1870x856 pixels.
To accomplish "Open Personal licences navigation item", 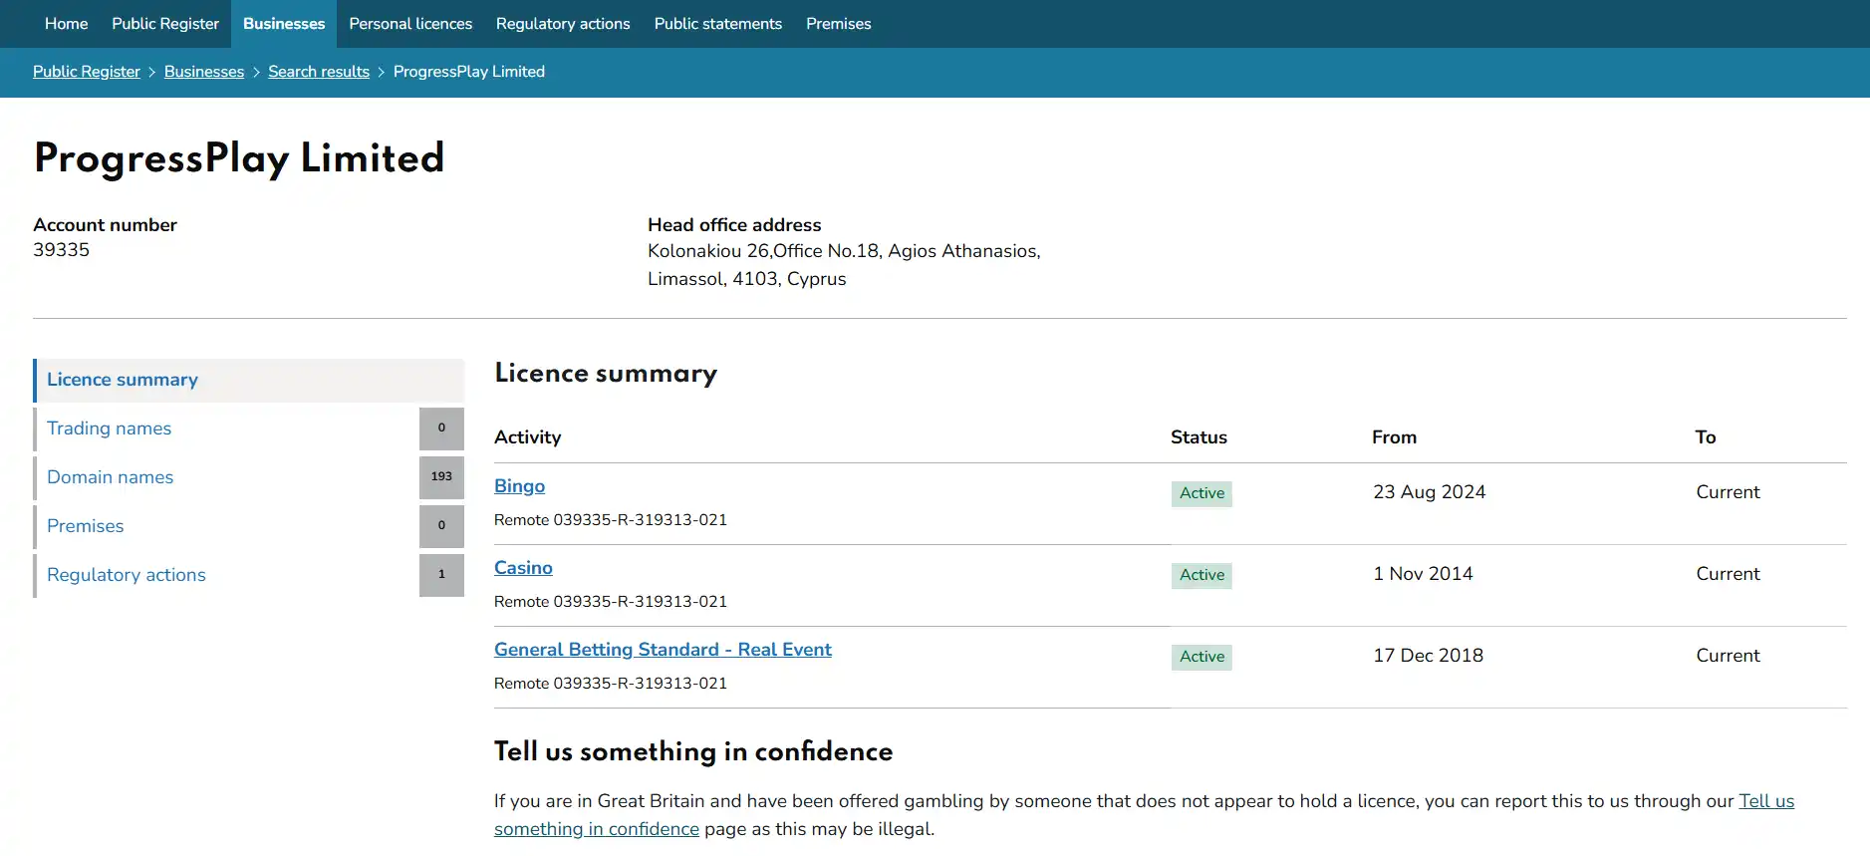I will 410,24.
